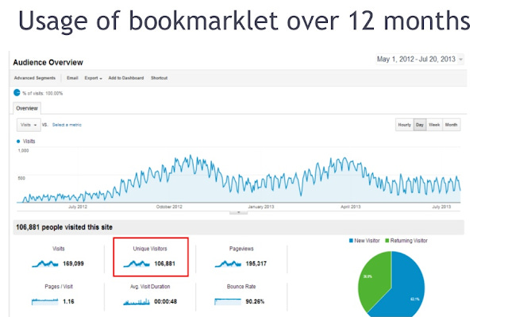Click the blue % of visits segment icon
Screen dimensions: 508x317
17,93
